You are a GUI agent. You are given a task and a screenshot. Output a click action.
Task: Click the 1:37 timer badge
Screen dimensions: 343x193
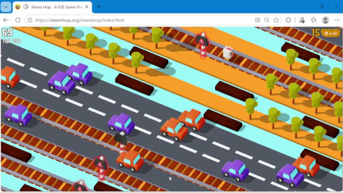click(331, 33)
